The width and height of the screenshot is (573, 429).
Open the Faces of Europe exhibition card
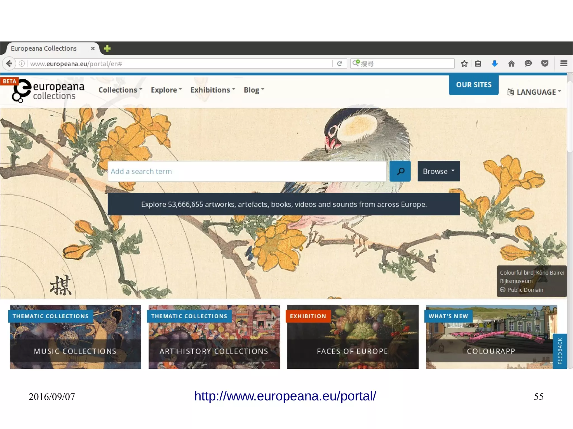353,337
